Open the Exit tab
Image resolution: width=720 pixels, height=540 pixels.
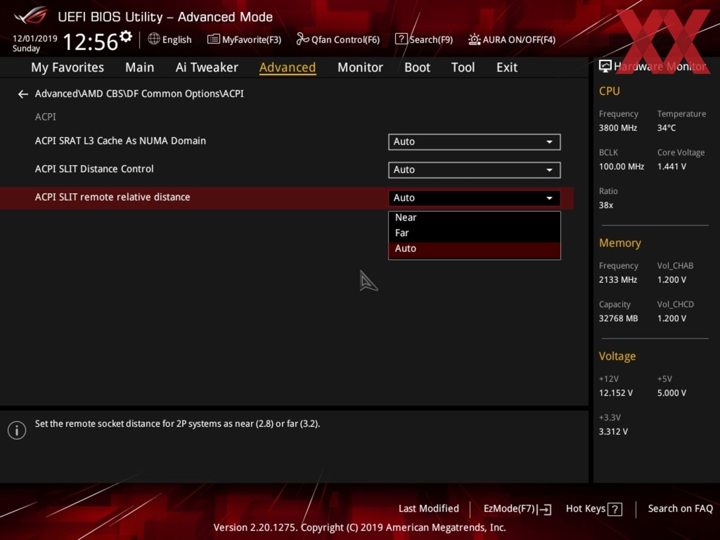point(507,67)
